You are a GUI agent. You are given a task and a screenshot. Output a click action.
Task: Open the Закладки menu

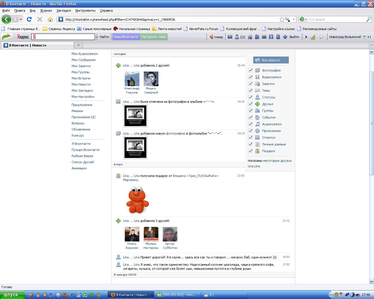click(x=64, y=11)
